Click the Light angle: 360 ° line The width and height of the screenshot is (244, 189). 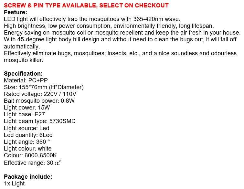[x=27, y=142]
